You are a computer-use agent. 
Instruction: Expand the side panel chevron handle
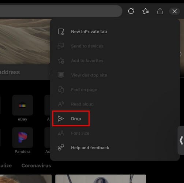[x=181, y=141]
